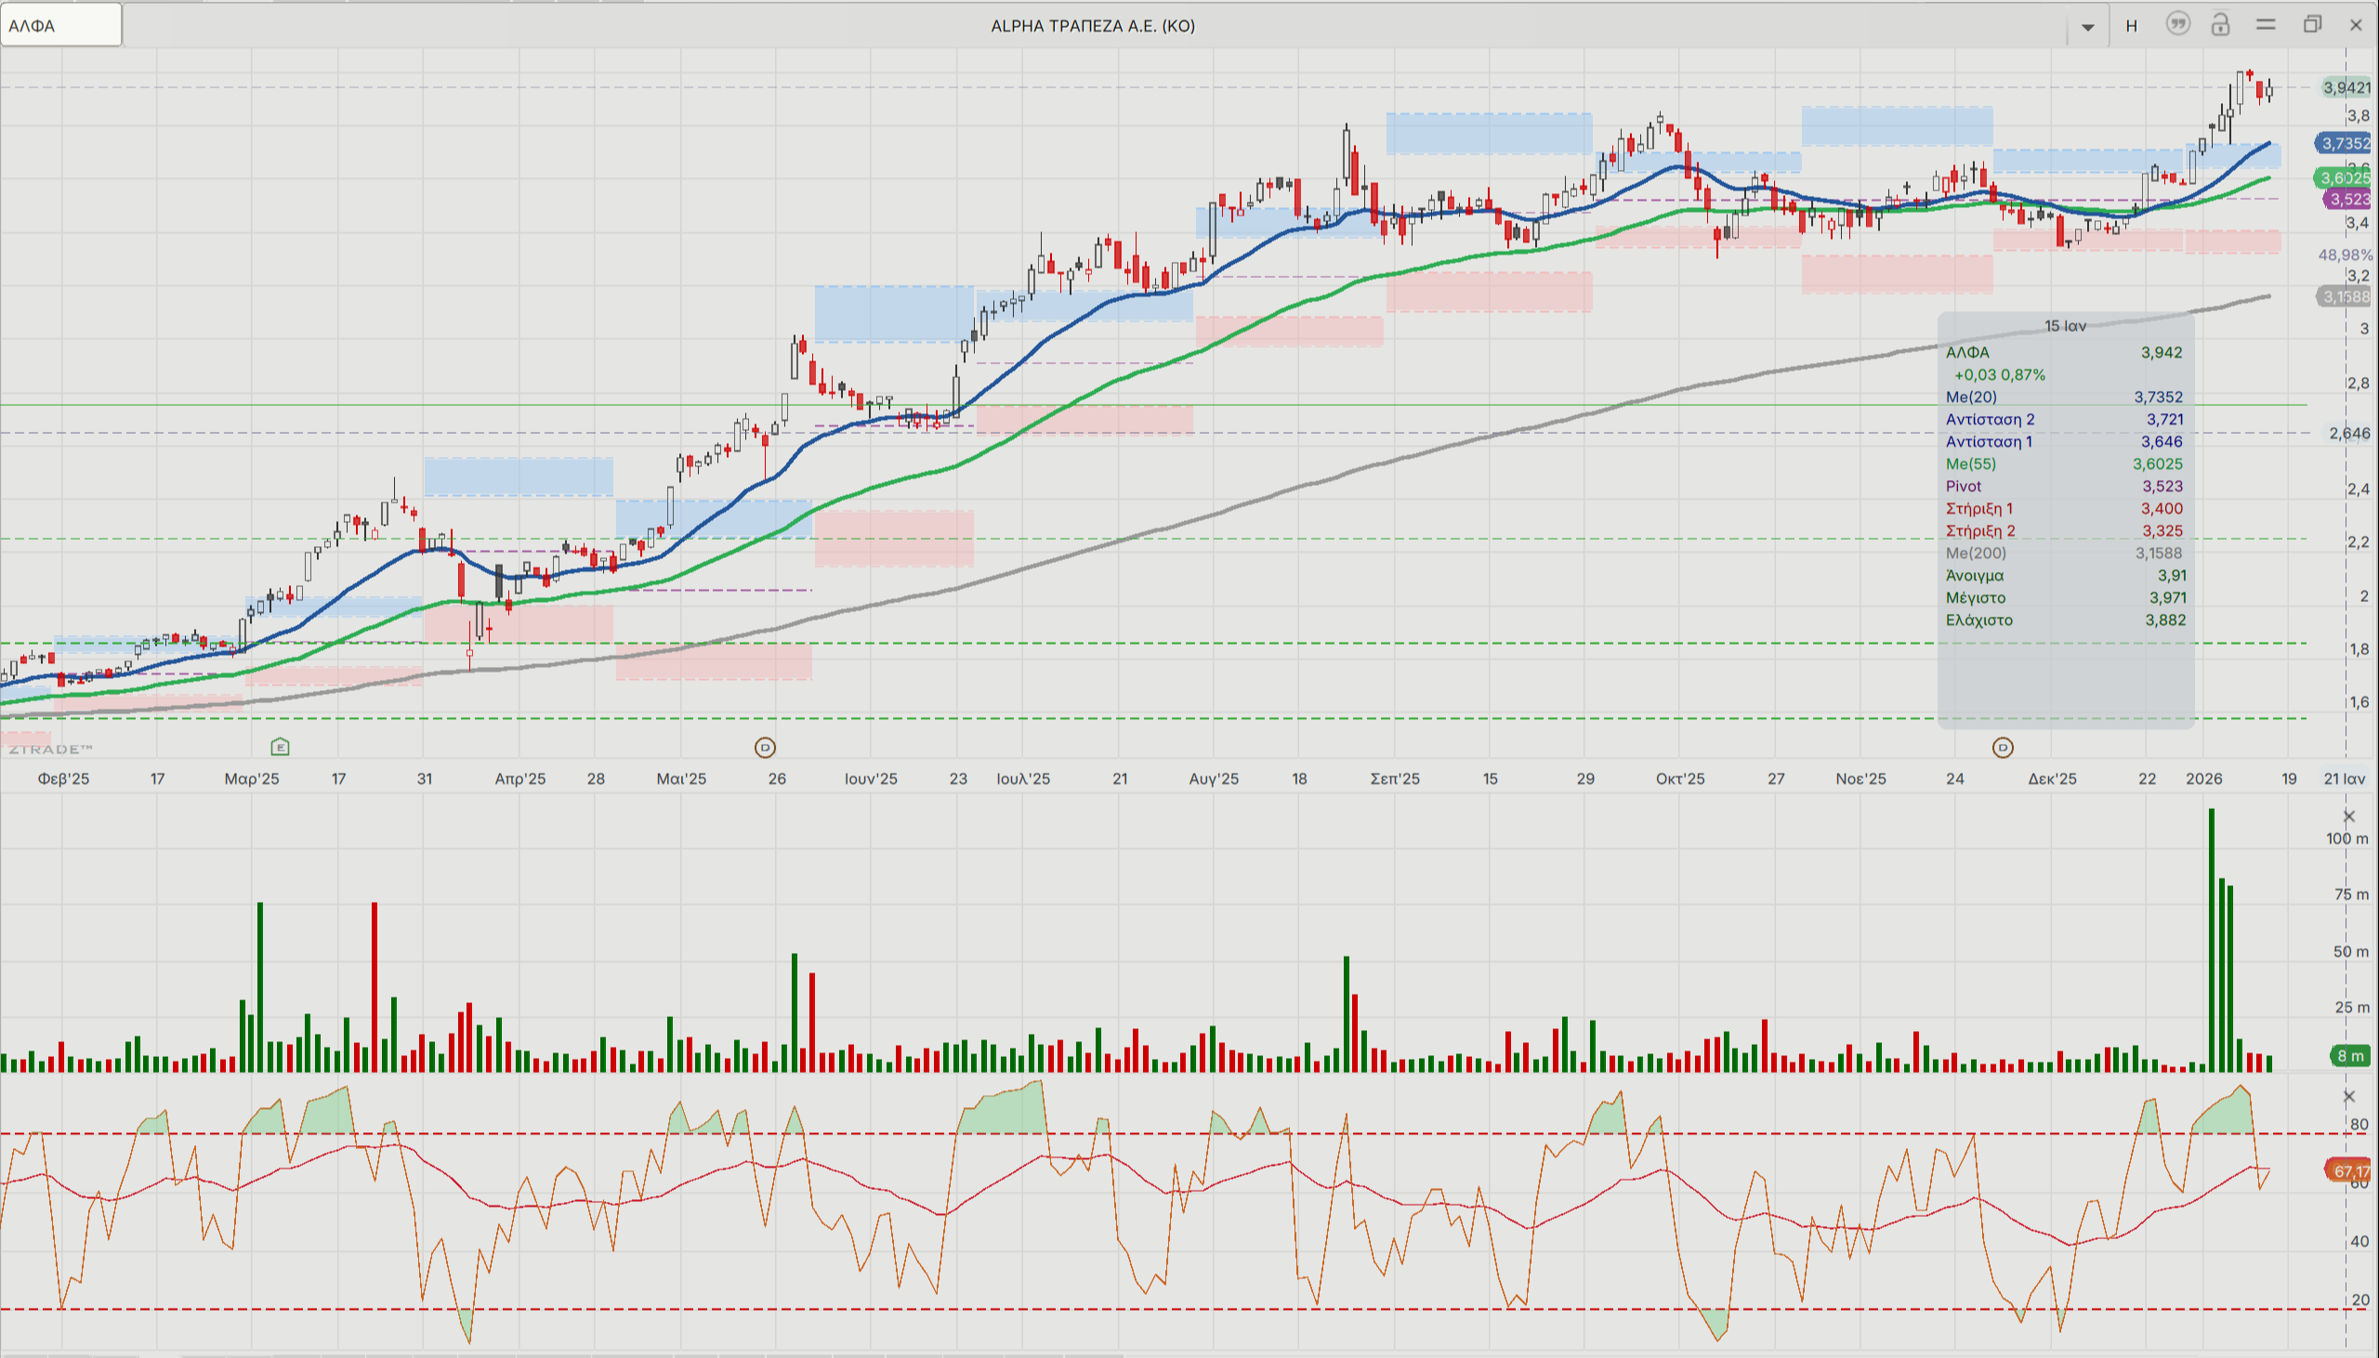Click the D dividend marker near Δεκ'25
The width and height of the screenshot is (2379, 1358).
click(2002, 747)
